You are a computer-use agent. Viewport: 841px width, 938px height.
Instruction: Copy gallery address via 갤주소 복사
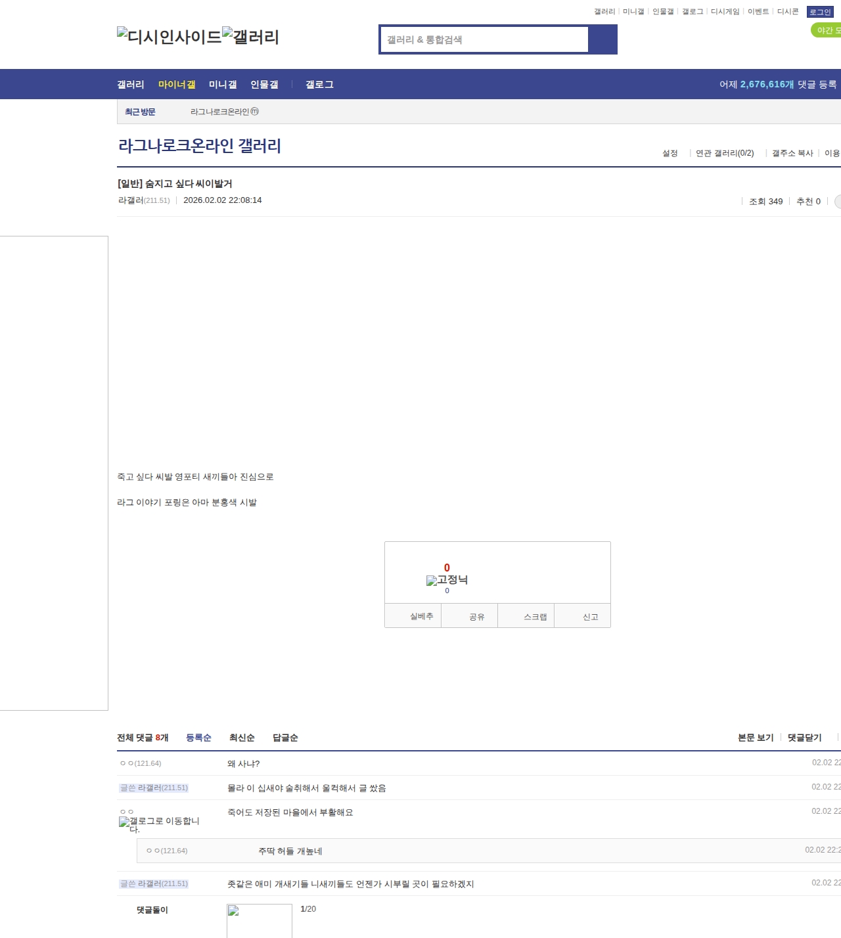792,153
